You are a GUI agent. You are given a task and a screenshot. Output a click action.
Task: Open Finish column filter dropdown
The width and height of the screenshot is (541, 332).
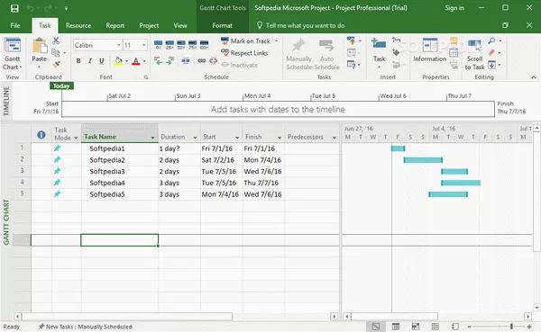tap(280, 138)
